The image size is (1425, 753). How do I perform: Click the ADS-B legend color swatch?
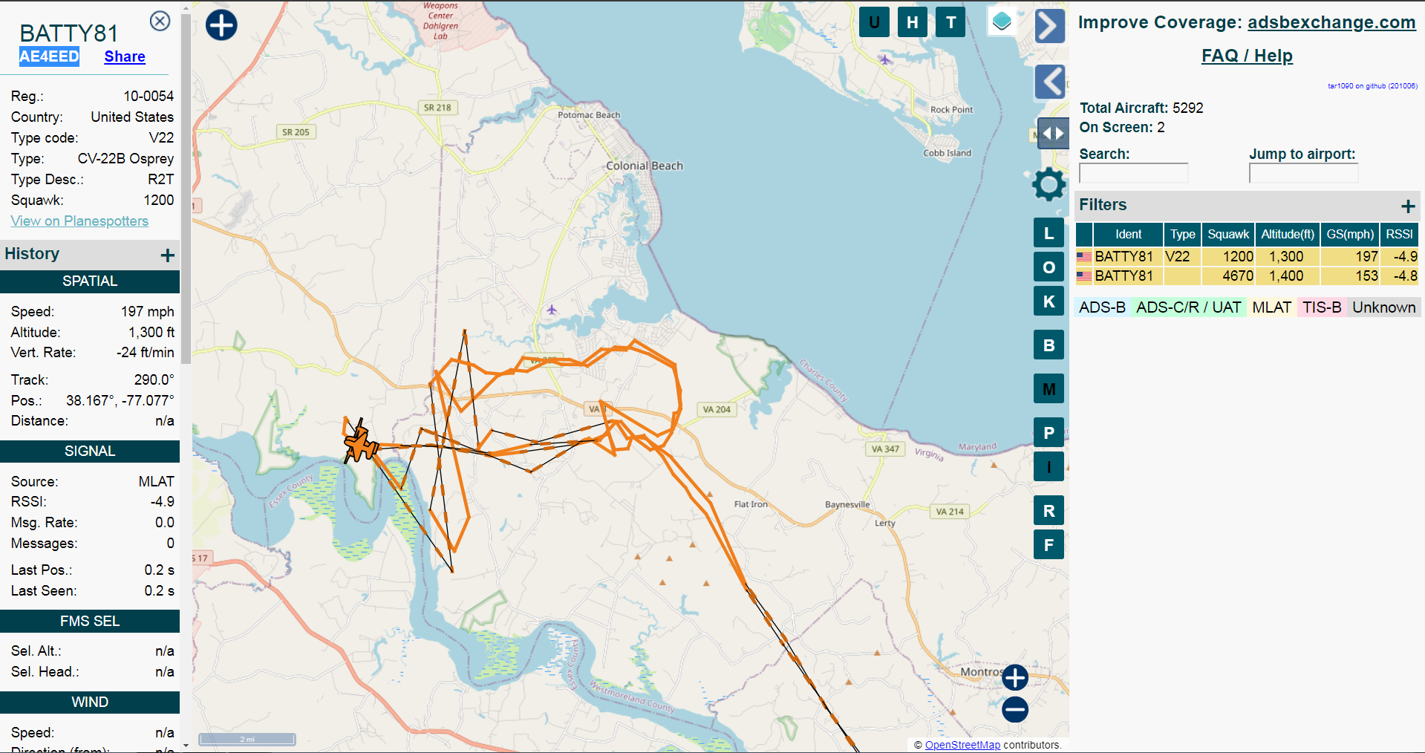1102,307
